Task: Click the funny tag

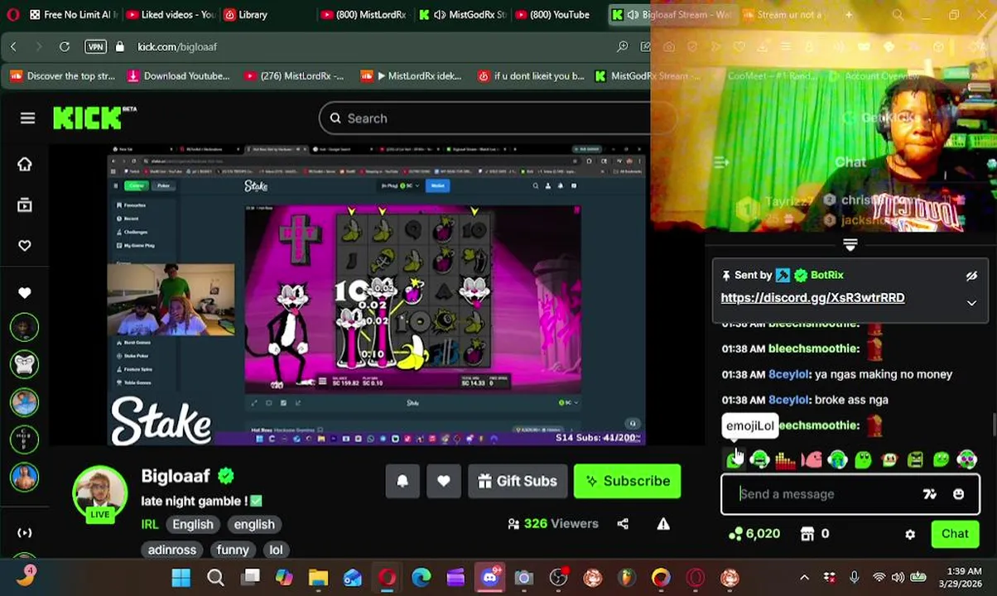Action: click(x=233, y=550)
